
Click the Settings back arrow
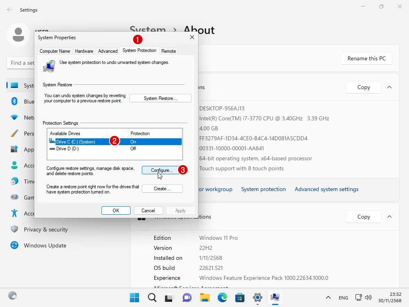pyautogui.click(x=10, y=10)
